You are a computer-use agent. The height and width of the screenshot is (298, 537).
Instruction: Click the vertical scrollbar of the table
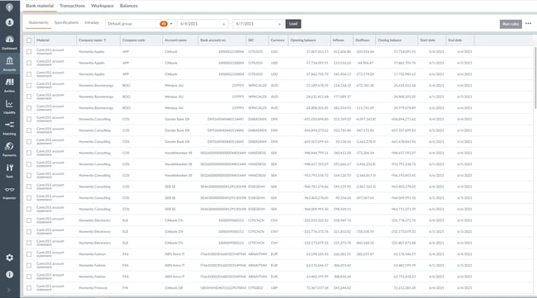click(535, 78)
